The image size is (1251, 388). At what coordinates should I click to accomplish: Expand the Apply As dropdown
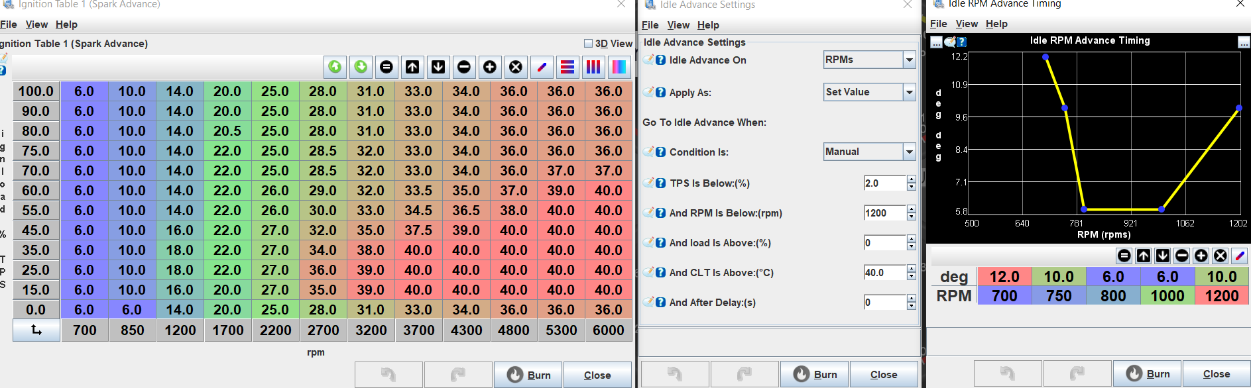pyautogui.click(x=909, y=92)
